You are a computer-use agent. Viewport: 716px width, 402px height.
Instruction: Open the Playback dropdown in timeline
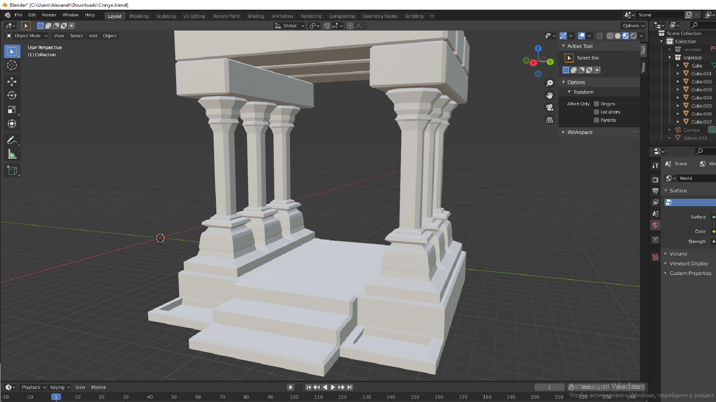click(x=33, y=387)
